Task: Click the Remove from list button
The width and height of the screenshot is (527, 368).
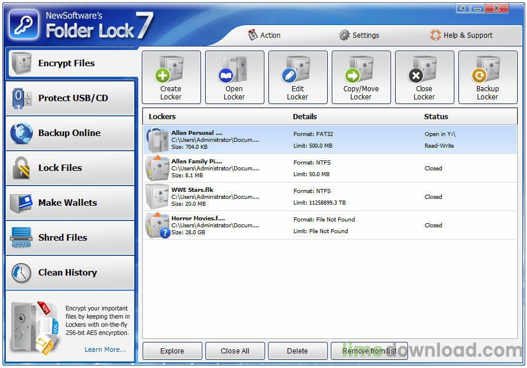Action: tap(370, 351)
